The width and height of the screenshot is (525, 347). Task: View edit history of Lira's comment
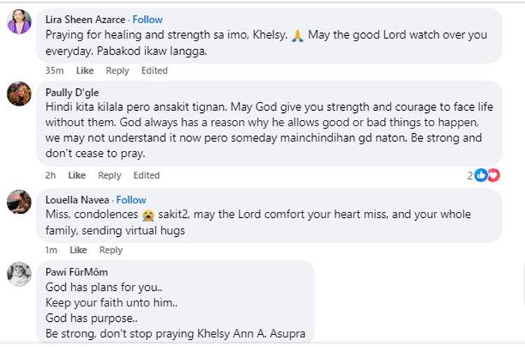coord(154,71)
